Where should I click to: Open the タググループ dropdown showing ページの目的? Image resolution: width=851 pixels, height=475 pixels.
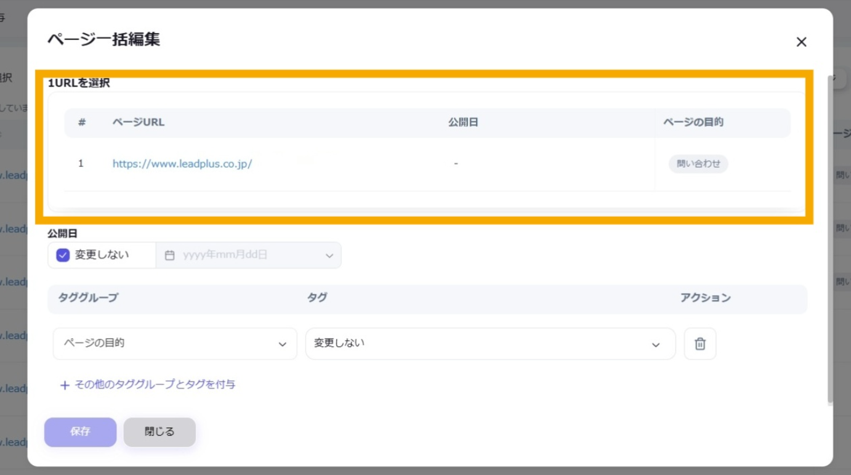[175, 344]
